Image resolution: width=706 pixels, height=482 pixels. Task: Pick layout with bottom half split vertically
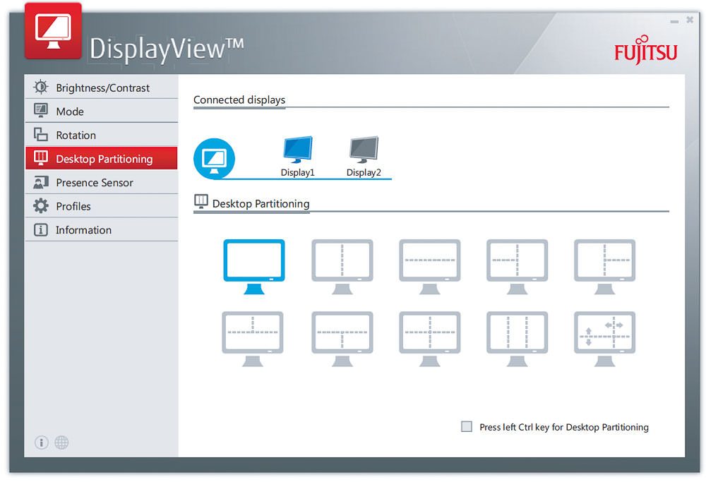click(x=342, y=339)
